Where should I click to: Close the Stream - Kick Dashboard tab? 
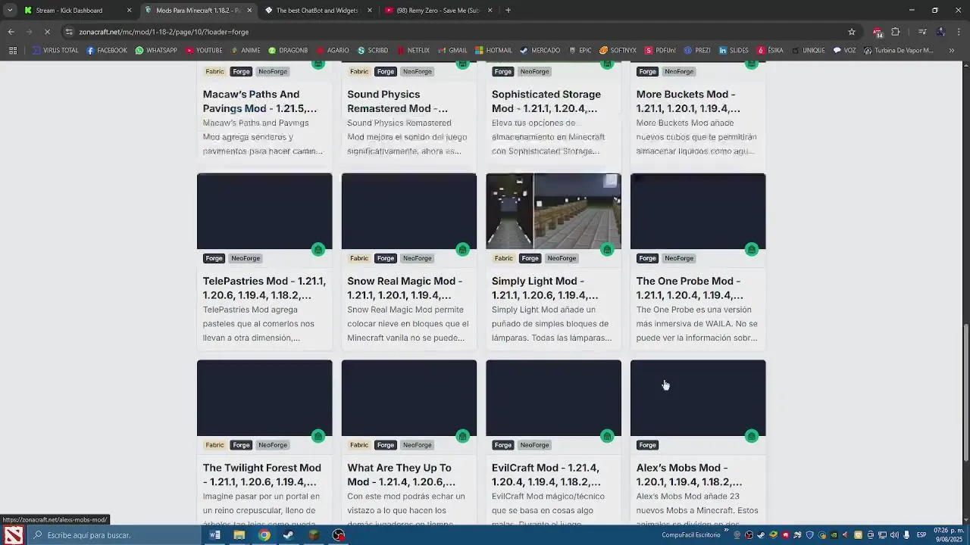129,11
